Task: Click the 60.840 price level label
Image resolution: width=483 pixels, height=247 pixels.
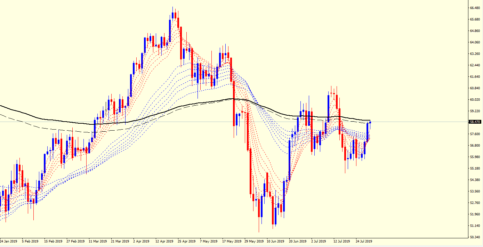Action: (x=475, y=88)
